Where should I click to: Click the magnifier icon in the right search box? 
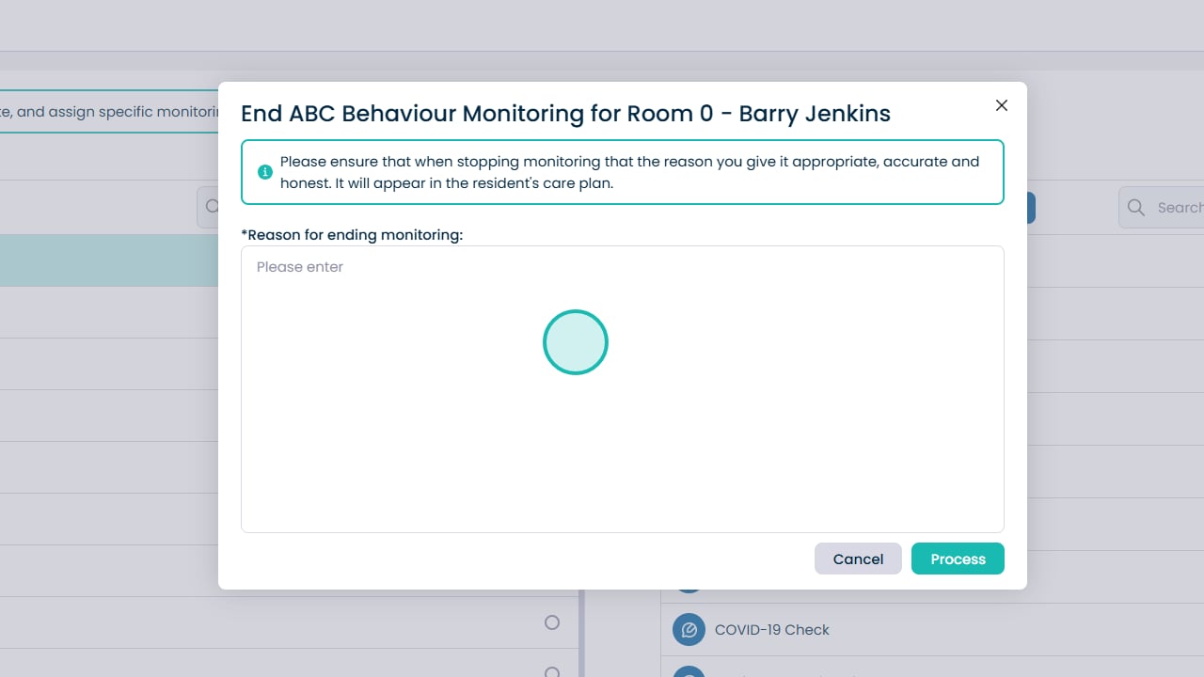[x=1136, y=208]
